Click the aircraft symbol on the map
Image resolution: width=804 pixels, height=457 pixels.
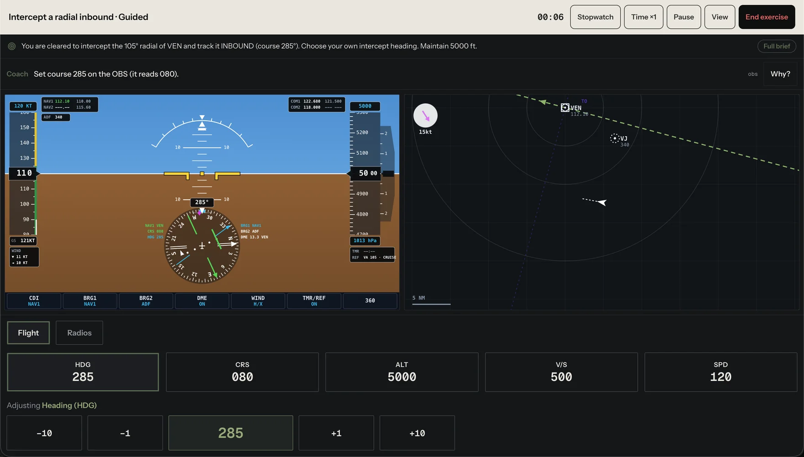[x=602, y=202]
